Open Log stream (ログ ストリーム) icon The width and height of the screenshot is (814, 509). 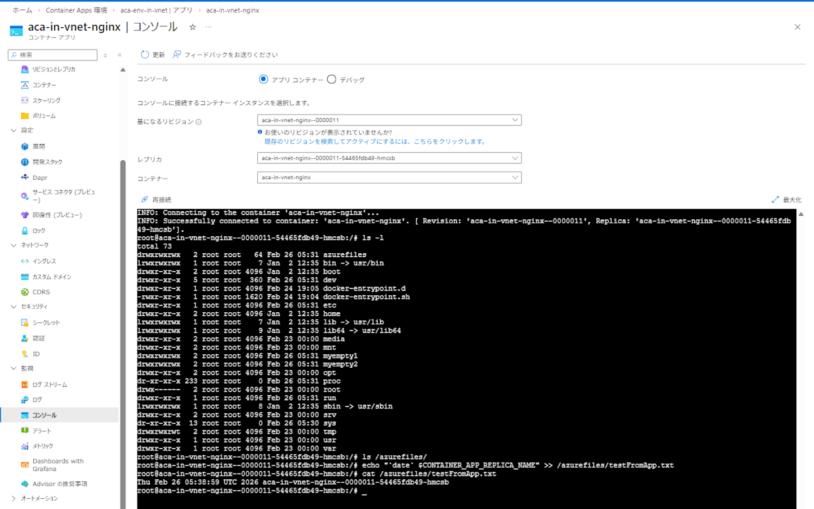pos(25,384)
